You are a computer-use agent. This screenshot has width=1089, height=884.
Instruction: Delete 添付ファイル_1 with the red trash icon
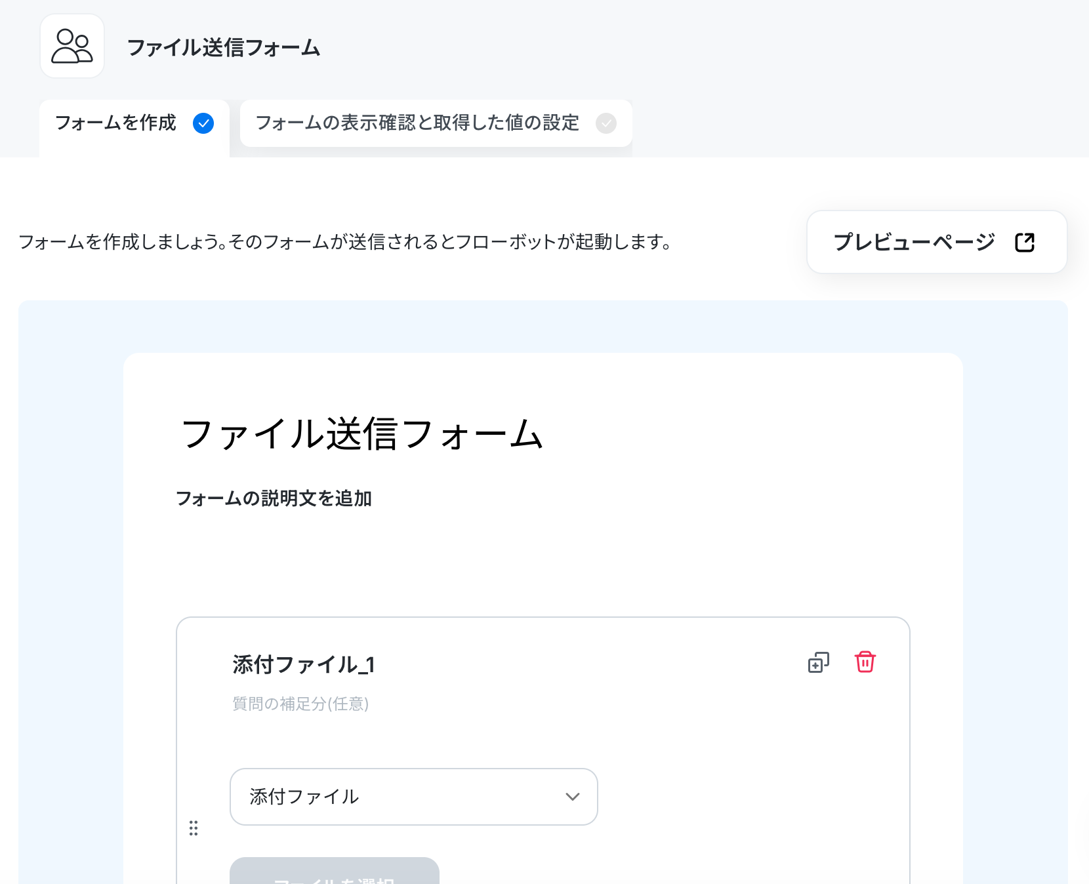click(865, 662)
